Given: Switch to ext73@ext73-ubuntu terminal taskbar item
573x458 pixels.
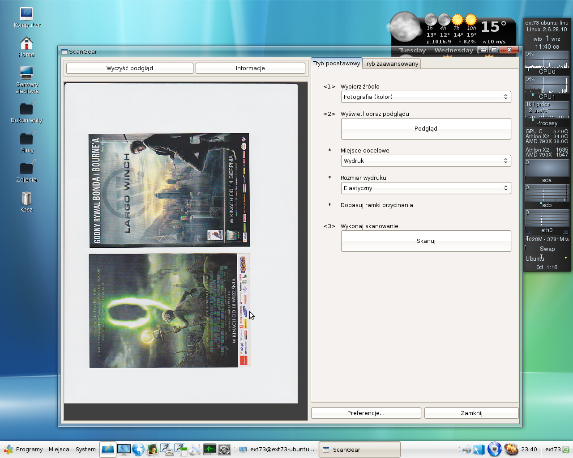Looking at the screenshot, I should tap(277, 450).
